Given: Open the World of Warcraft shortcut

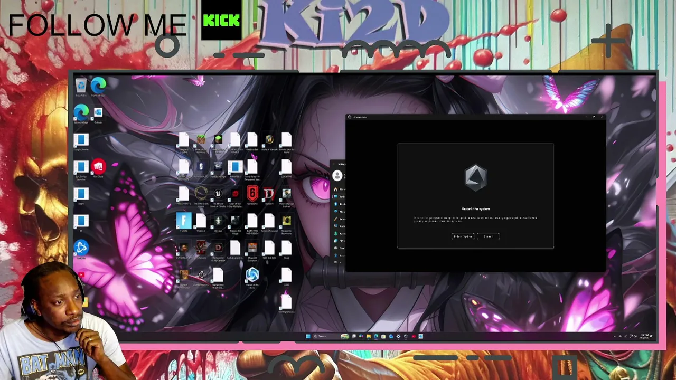Looking at the screenshot, I should (x=269, y=141).
